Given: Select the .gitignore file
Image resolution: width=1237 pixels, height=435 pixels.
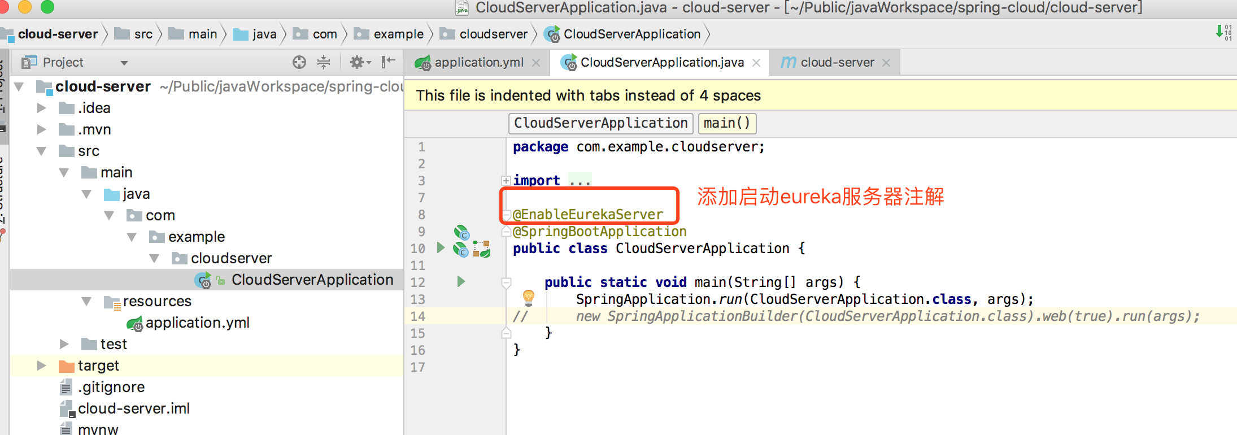Looking at the screenshot, I should [111, 387].
